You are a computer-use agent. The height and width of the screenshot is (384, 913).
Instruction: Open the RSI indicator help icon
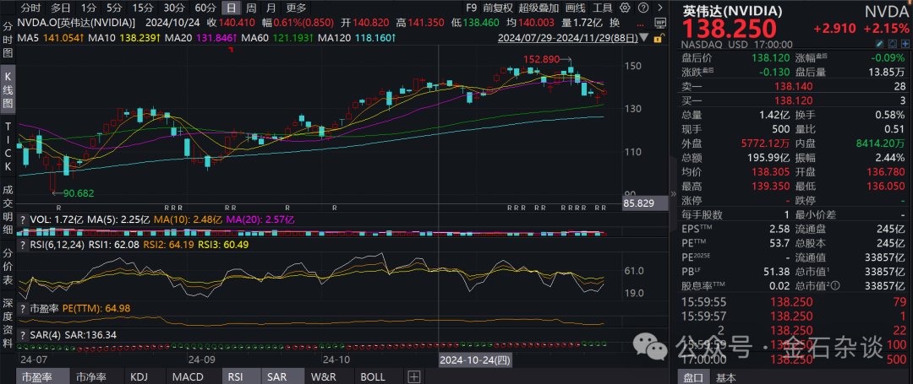(x=23, y=246)
